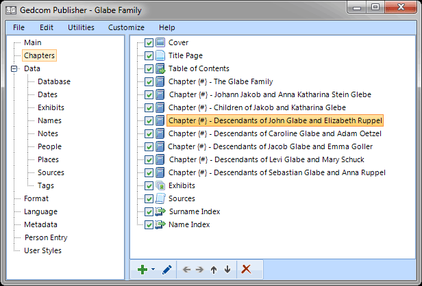Click the Gedcom Publisher title bar app icon

[11, 10]
